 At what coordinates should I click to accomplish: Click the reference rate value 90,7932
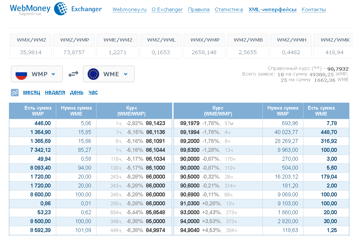click(338, 69)
